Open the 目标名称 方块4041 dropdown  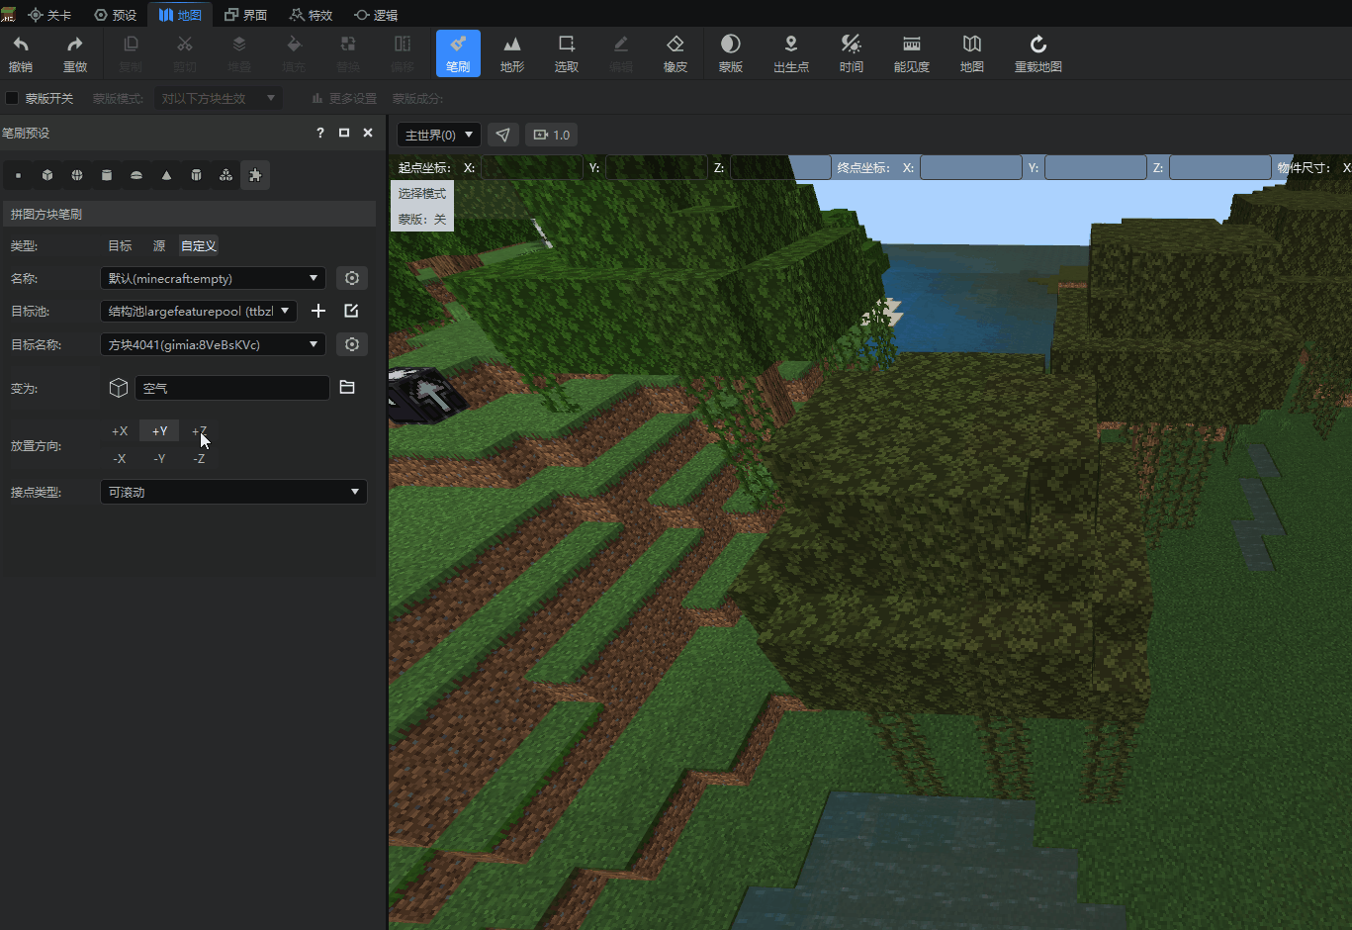click(x=213, y=344)
